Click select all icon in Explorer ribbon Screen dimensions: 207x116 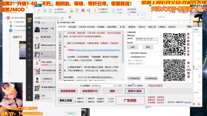(x=128, y=9)
